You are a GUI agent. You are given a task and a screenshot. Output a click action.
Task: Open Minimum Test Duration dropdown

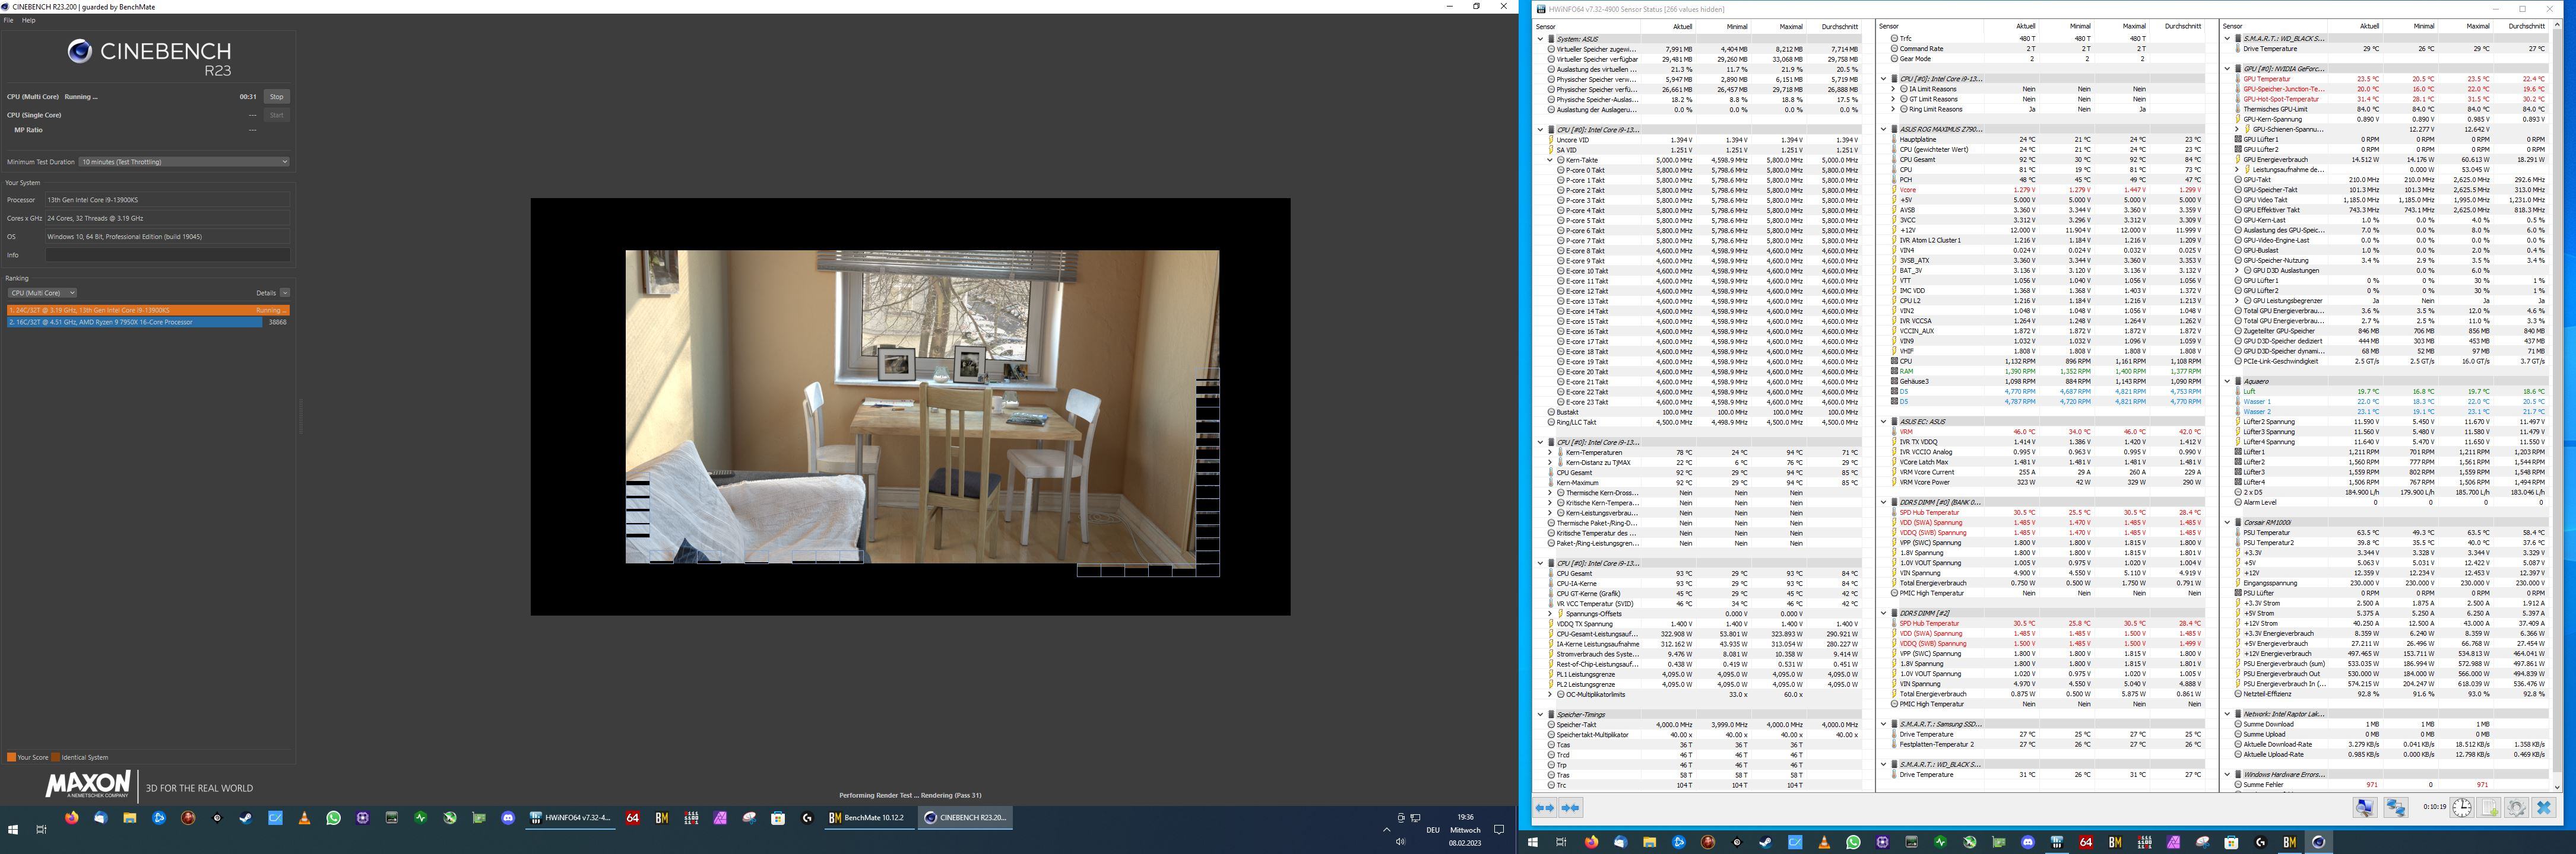[184, 162]
